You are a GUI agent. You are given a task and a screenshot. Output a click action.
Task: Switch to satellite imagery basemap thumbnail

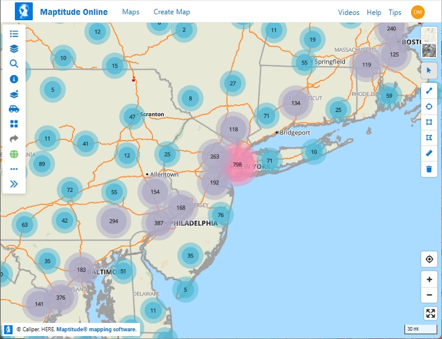(429, 50)
